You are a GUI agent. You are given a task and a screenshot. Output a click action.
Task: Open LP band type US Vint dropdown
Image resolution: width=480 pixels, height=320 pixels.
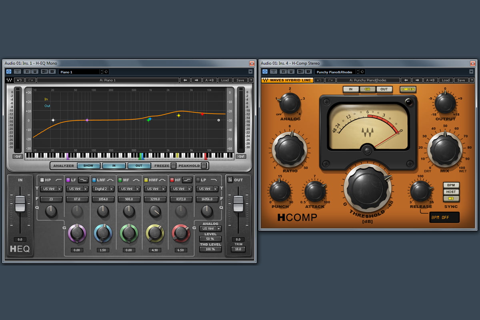[x=206, y=189]
